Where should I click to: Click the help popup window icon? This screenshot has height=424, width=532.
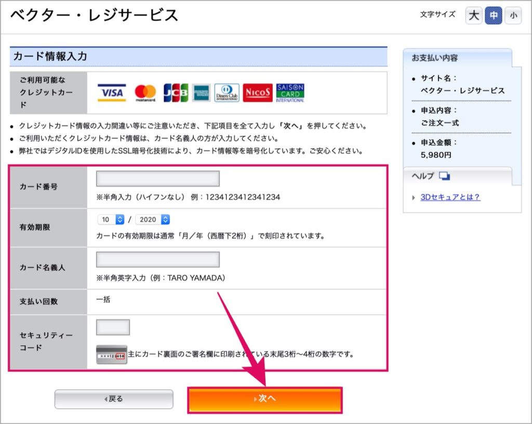coord(445,176)
